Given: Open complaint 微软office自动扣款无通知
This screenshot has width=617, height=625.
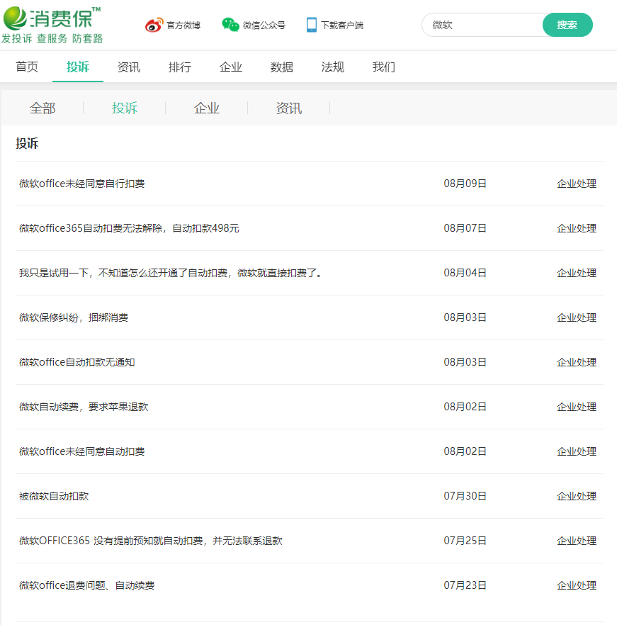Looking at the screenshot, I should [77, 362].
